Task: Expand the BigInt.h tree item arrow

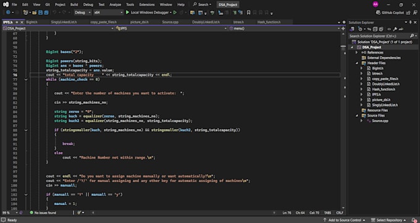Action: pyautogui.click(x=361, y=69)
